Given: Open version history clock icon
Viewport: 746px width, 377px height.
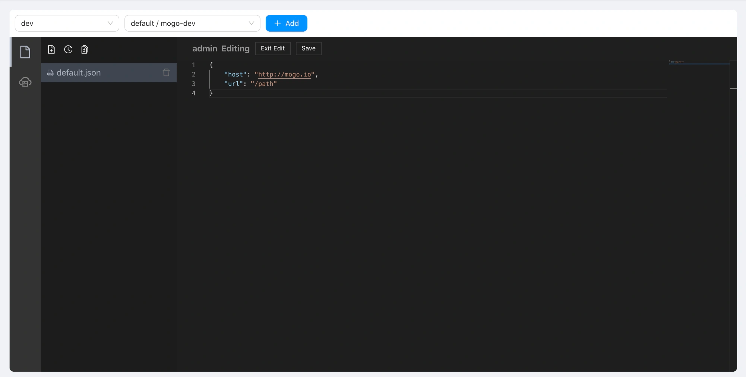Looking at the screenshot, I should point(68,49).
